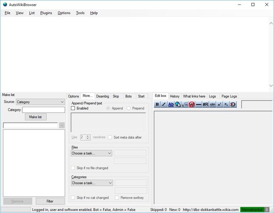Click the Remove button

pos(17,201)
